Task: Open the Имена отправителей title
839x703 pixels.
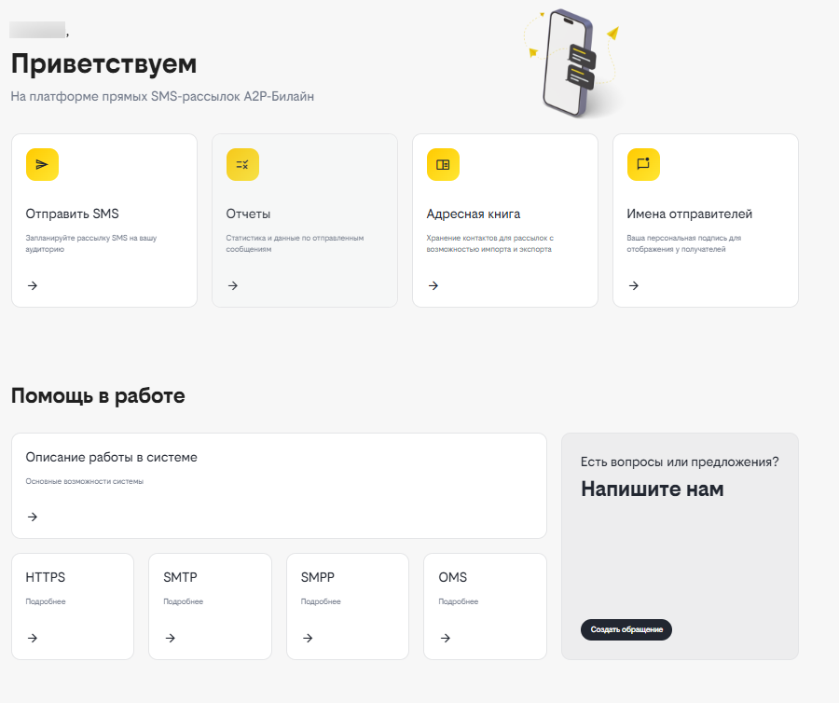Action: point(689,214)
